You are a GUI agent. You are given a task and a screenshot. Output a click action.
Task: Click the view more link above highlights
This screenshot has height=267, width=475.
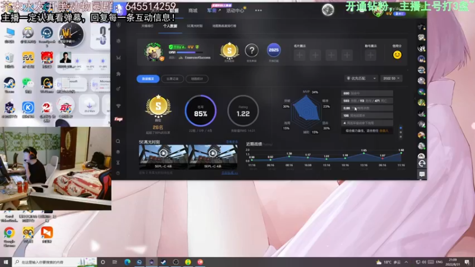pyautogui.click(x=232, y=142)
